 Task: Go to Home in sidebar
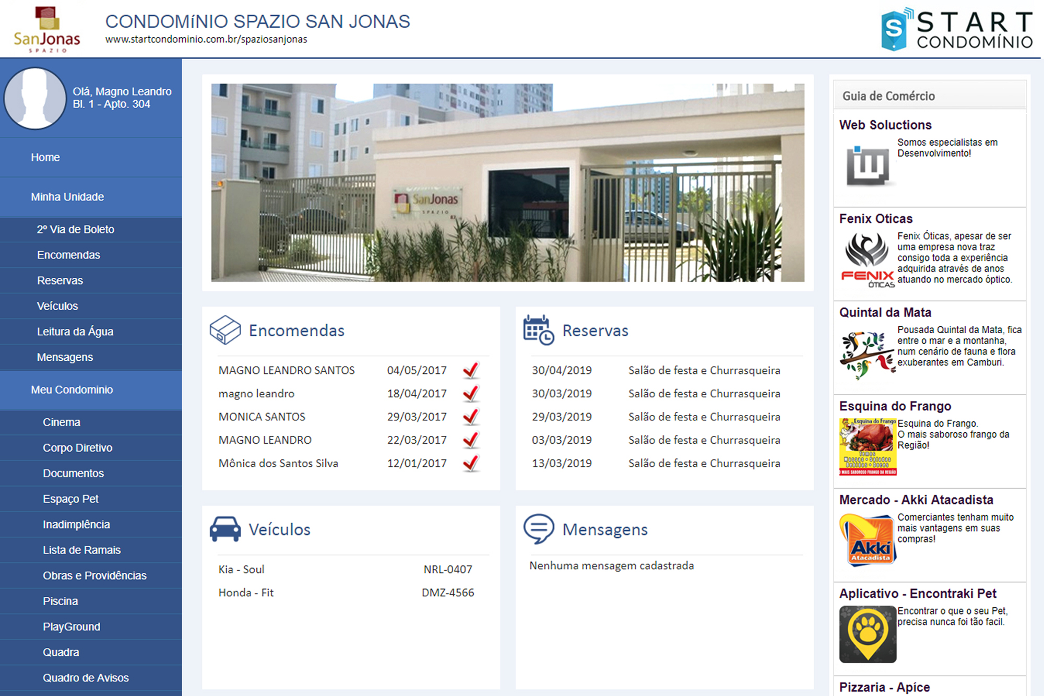pos(45,157)
